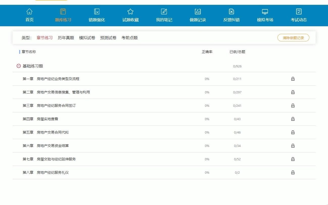Open 模拟考场 nav label
The width and height of the screenshot is (328, 205).
tap(265, 20)
